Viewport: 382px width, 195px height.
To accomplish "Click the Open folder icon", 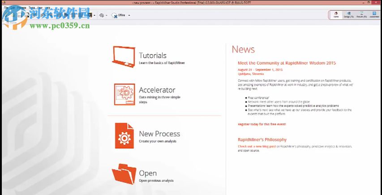I will (124, 174).
